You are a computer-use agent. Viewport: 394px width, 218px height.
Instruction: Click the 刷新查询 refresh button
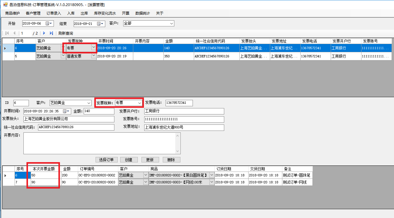tap(66, 33)
